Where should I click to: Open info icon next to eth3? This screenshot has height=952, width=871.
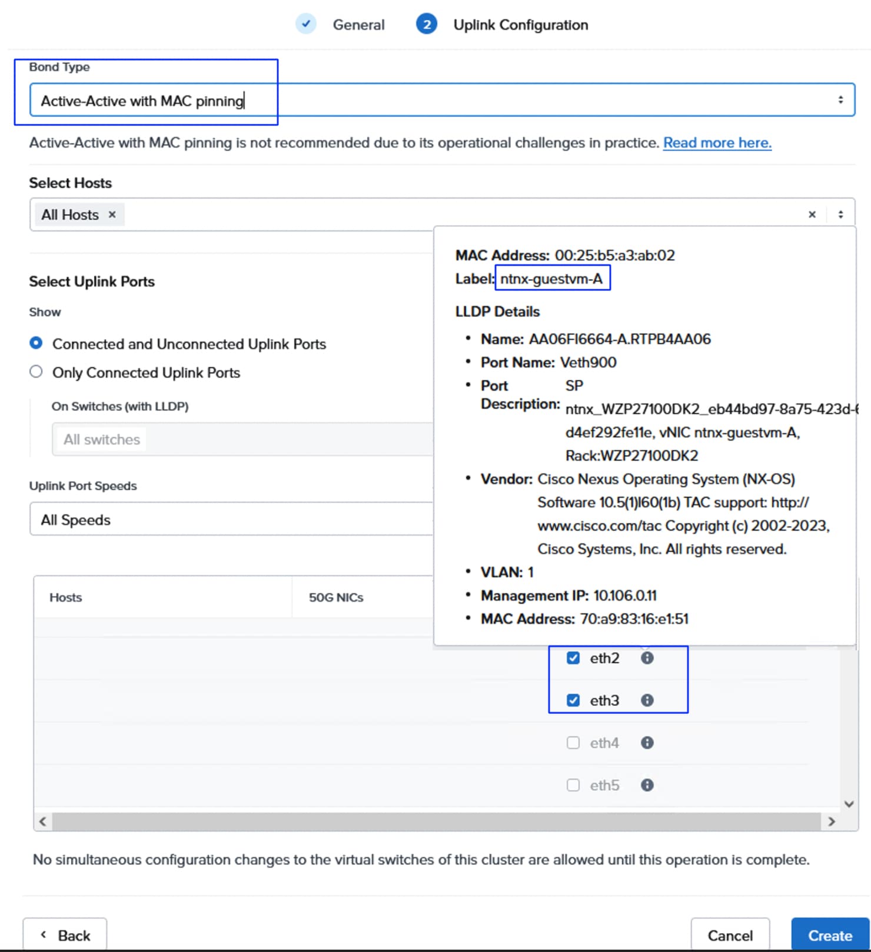pos(647,700)
